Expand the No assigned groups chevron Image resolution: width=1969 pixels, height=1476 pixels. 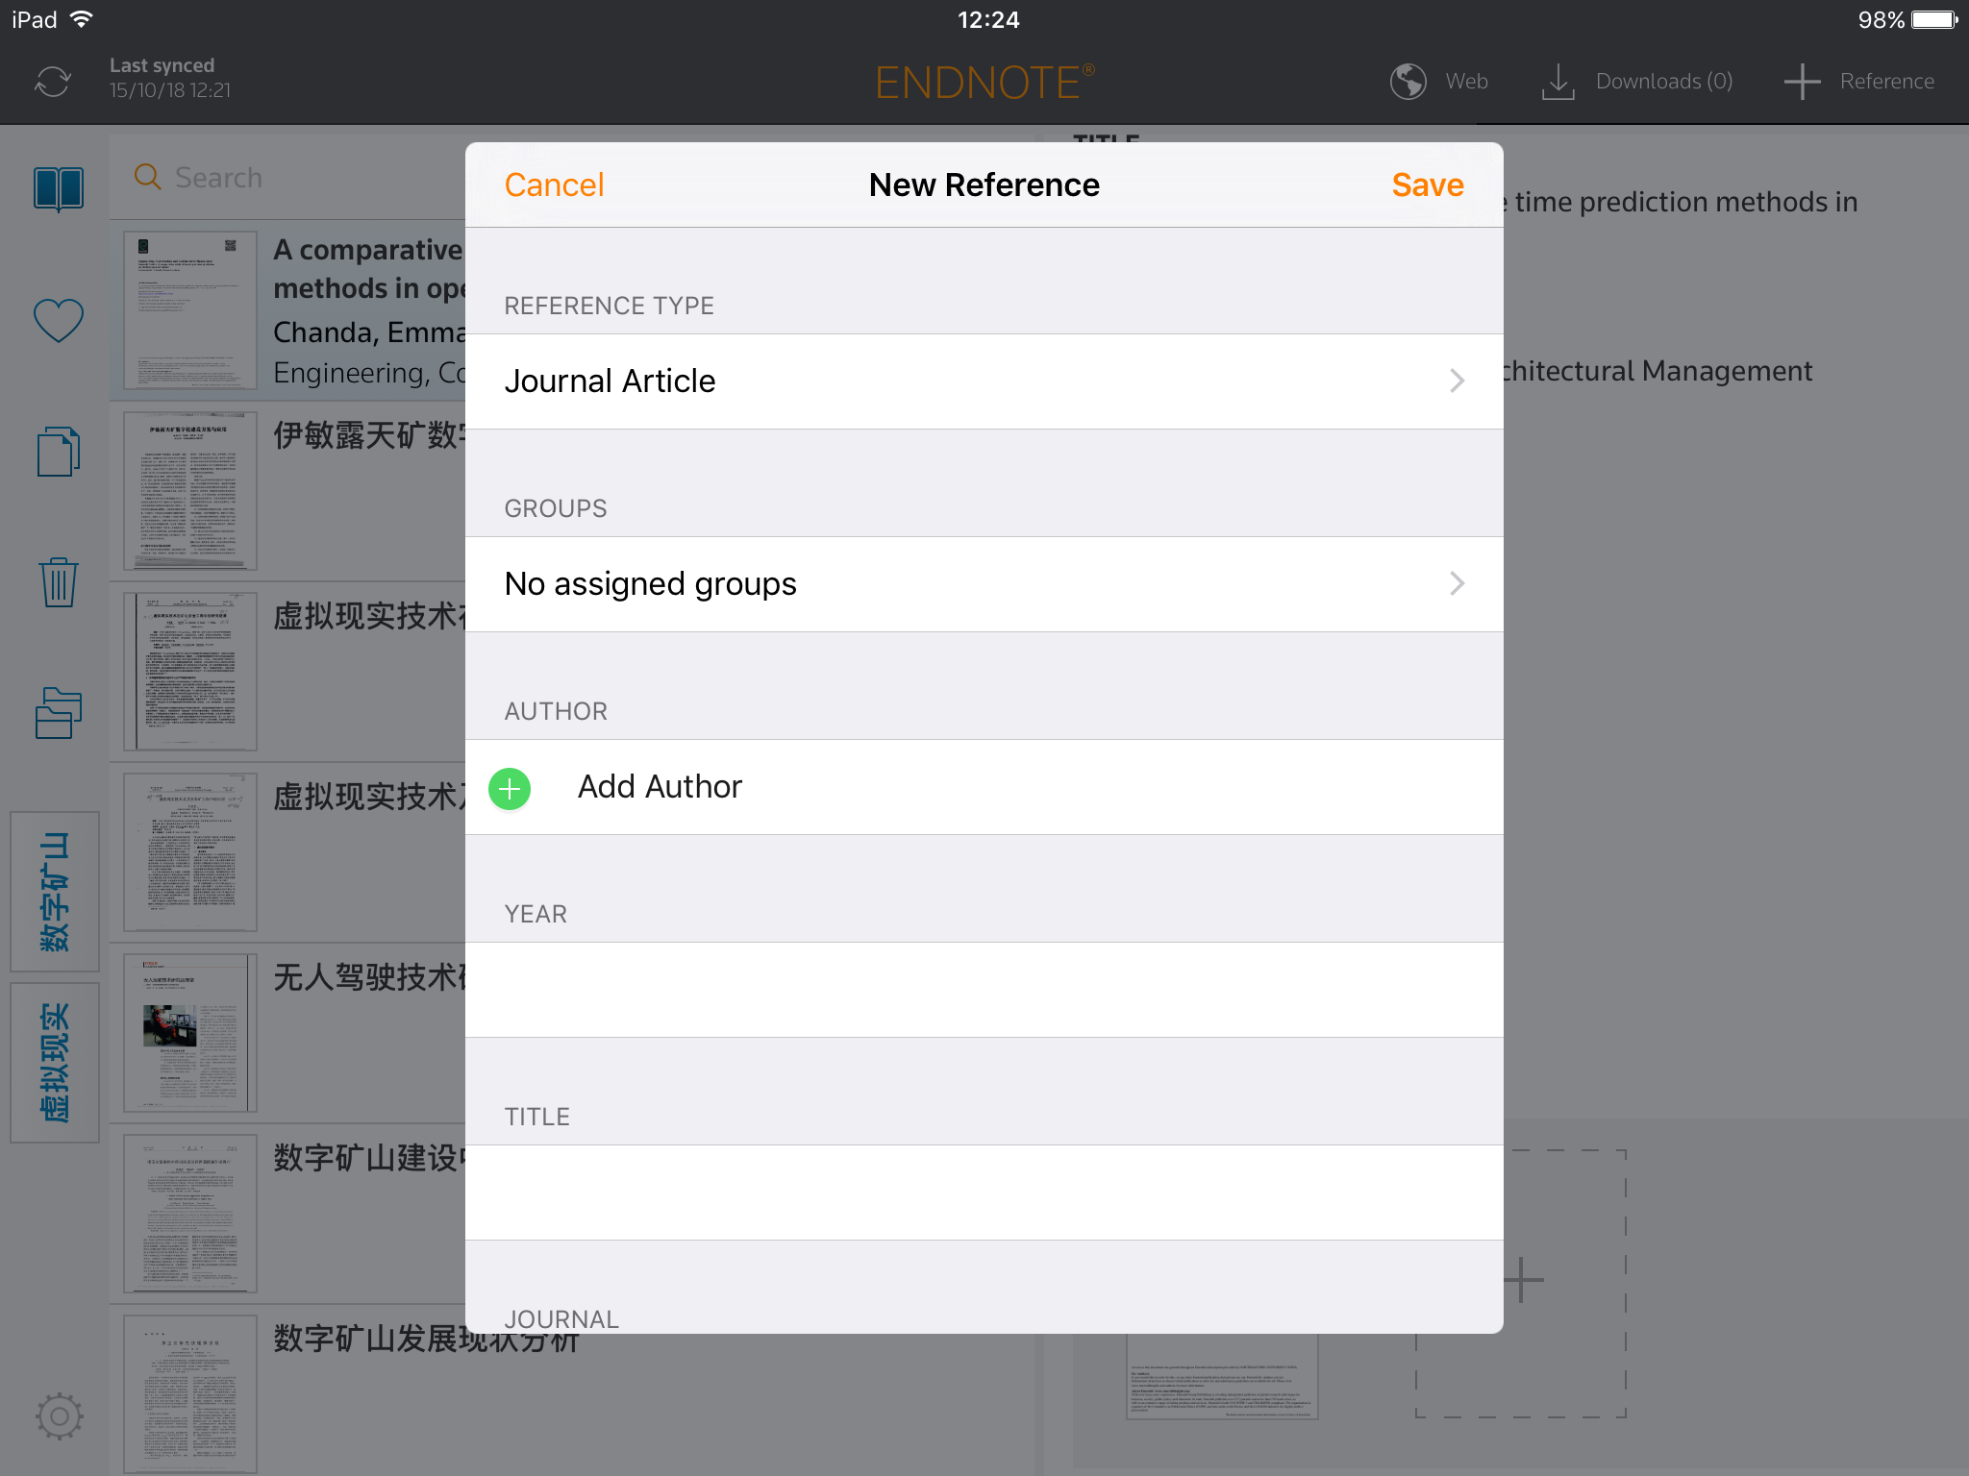(1457, 584)
